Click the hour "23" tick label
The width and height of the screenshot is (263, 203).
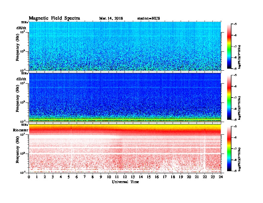point(213,177)
